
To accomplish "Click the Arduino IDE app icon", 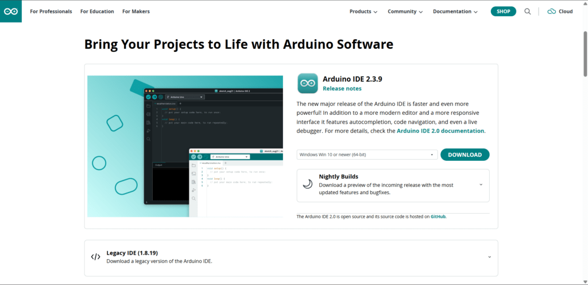I will click(308, 83).
